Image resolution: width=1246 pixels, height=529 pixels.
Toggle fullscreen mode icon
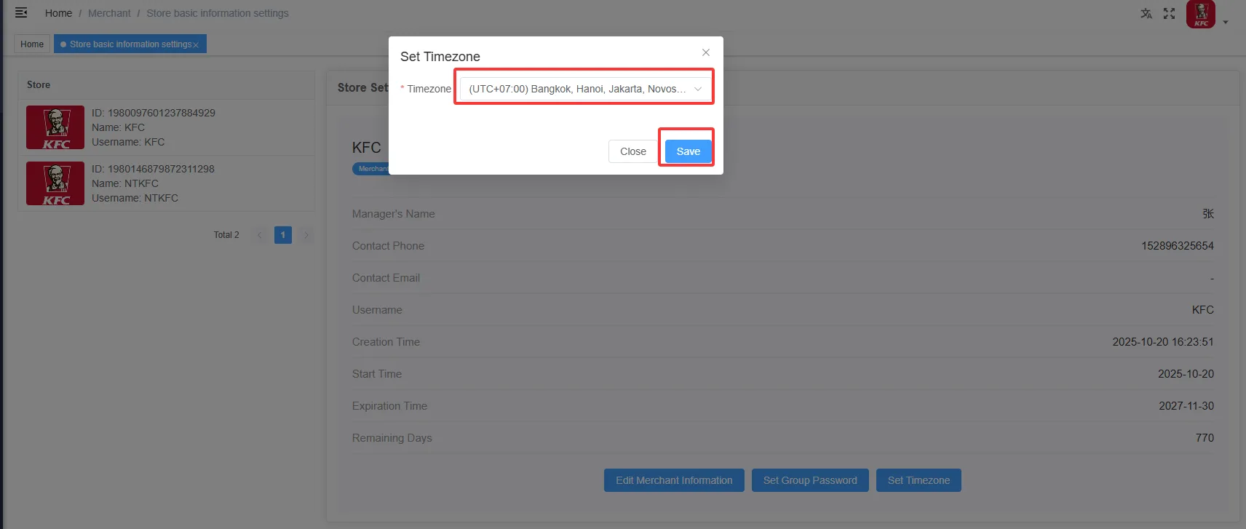click(1170, 14)
